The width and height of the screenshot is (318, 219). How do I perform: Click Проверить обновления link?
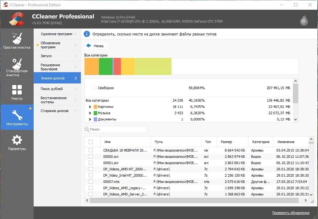(x=291, y=213)
